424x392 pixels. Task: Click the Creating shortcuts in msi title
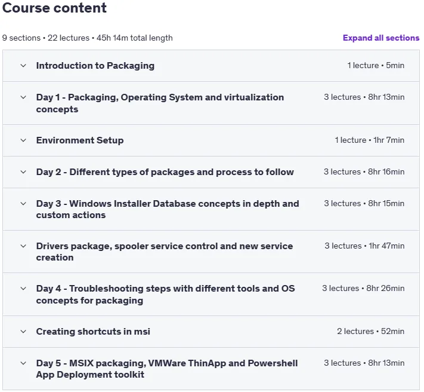tap(93, 332)
